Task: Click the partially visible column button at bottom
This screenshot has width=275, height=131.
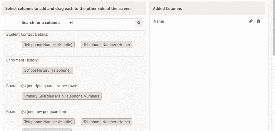Action: click(x=47, y=129)
